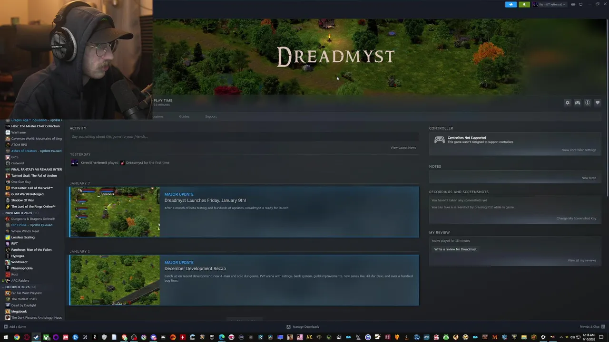The height and width of the screenshot is (342, 609).
Task: Select Guild Wars Reforged in library
Action: [x=27, y=194]
